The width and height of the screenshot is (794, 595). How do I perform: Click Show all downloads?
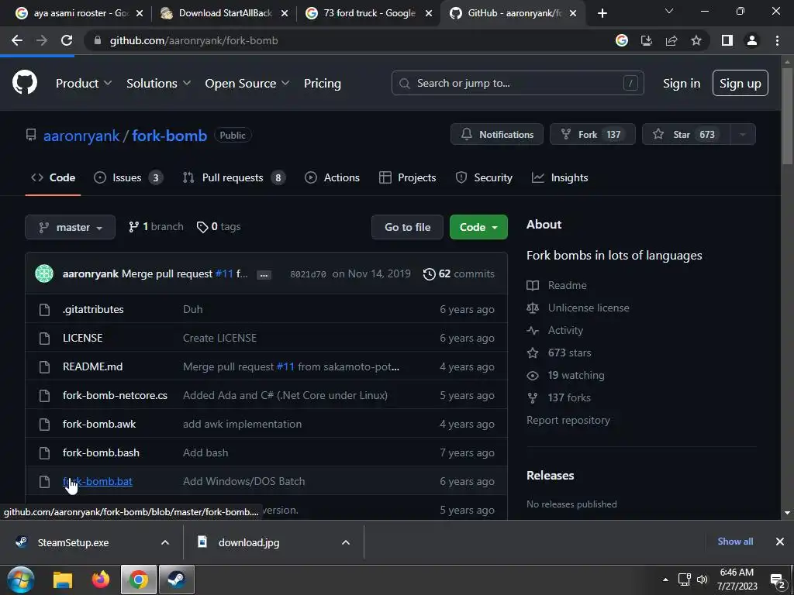[735, 542]
